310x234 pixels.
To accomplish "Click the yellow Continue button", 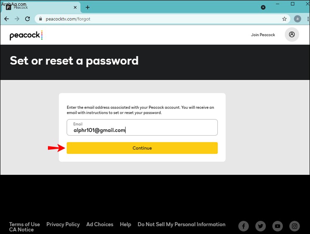I will click(142, 148).
